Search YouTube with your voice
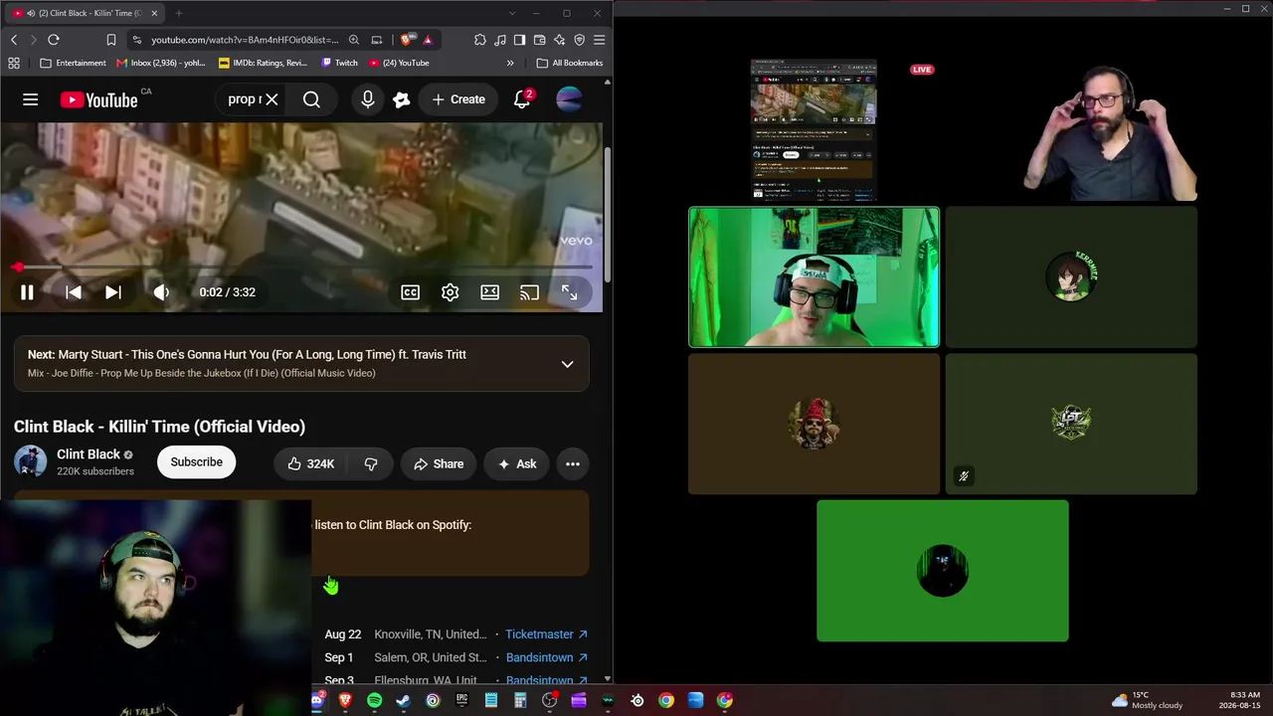The width and height of the screenshot is (1273, 716). coord(368,99)
